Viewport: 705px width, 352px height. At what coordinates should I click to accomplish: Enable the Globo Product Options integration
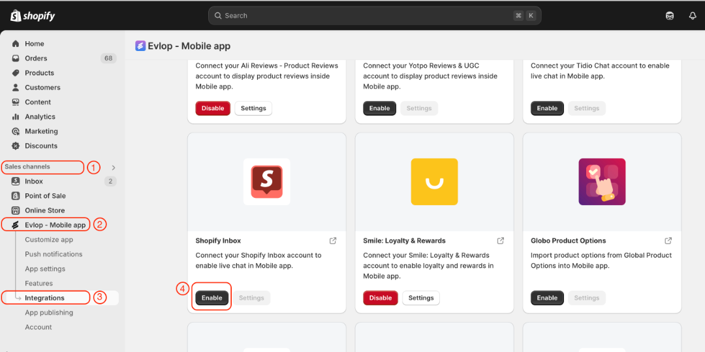click(547, 298)
